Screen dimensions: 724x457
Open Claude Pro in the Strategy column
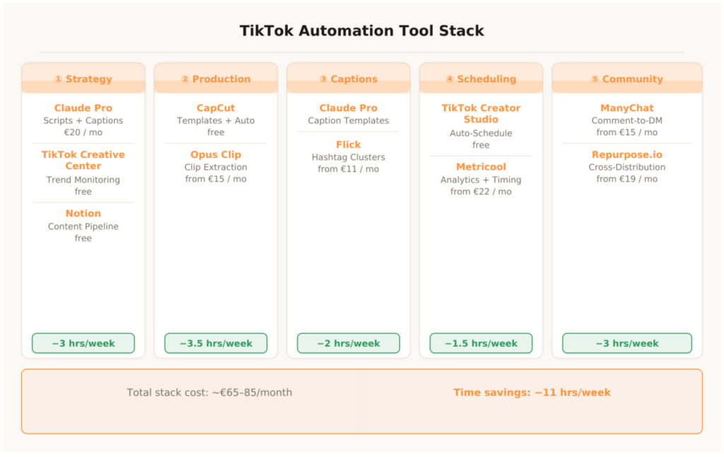click(83, 108)
